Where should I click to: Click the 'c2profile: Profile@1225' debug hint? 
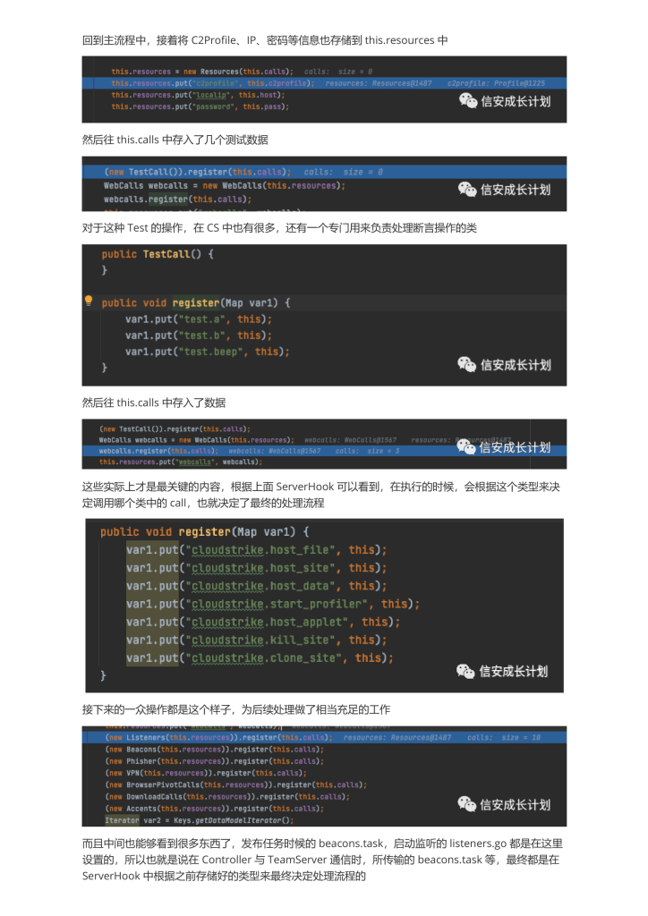[496, 83]
